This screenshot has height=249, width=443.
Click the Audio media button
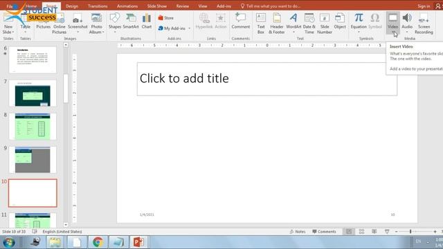407,23
